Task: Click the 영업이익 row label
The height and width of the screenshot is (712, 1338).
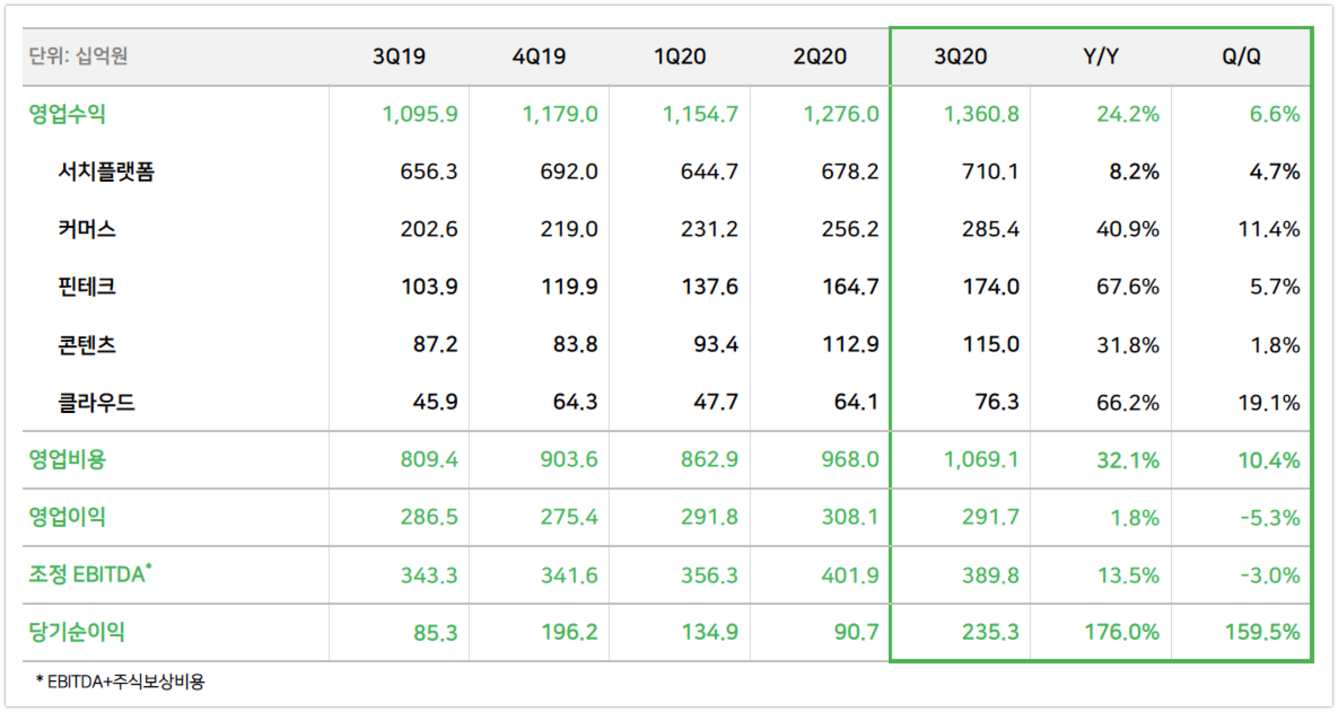Action: 67,517
